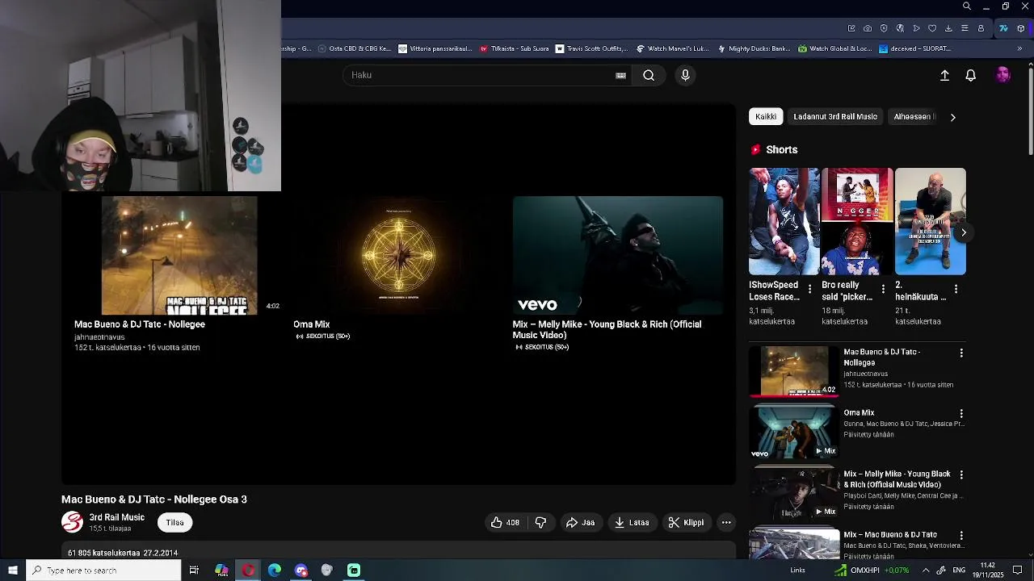The height and width of the screenshot is (581, 1034).
Task: Dislike the video with thumbs-down
Action: tap(540, 522)
